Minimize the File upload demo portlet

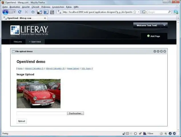pyautogui.click(x=158, y=51)
